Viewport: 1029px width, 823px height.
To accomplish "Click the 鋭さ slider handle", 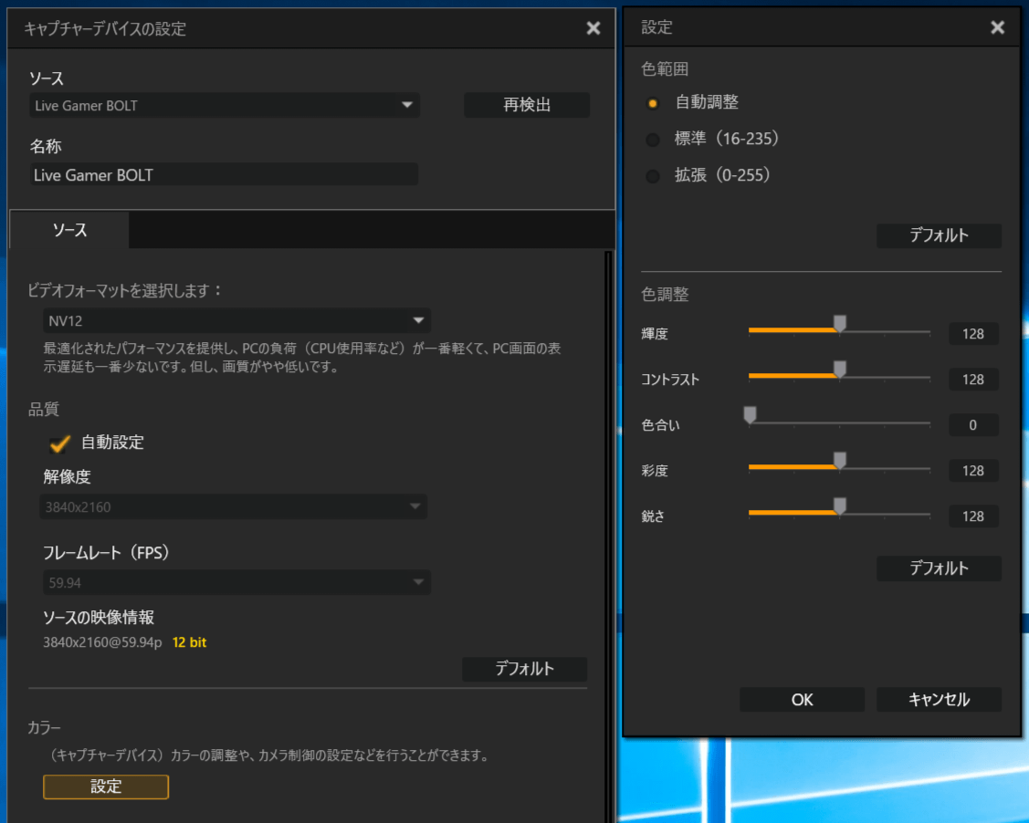I will (839, 506).
